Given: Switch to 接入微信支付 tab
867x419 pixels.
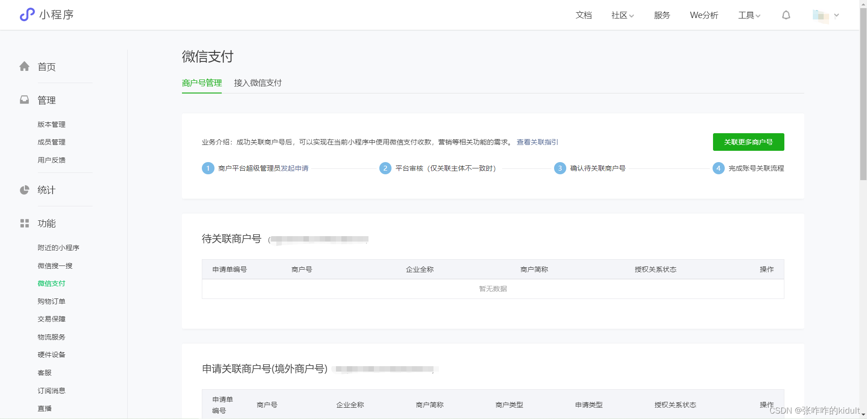Looking at the screenshot, I should 258,83.
